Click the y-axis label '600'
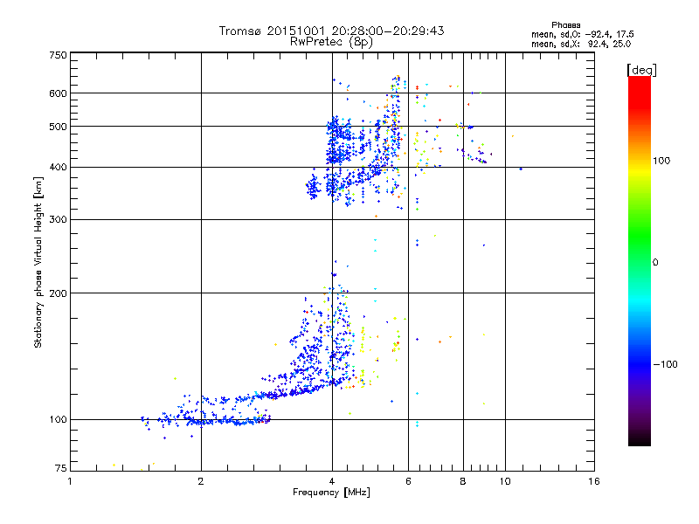The height and width of the screenshot is (524, 699). click(x=58, y=93)
